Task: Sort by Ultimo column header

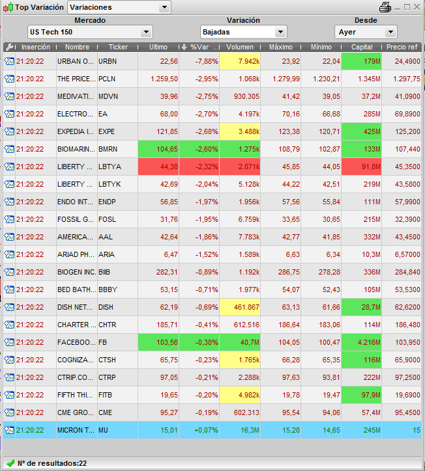Action: [x=158, y=47]
